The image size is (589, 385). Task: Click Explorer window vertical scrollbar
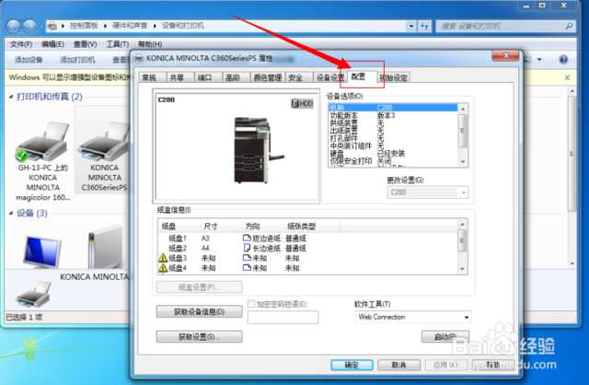[x=572, y=154]
